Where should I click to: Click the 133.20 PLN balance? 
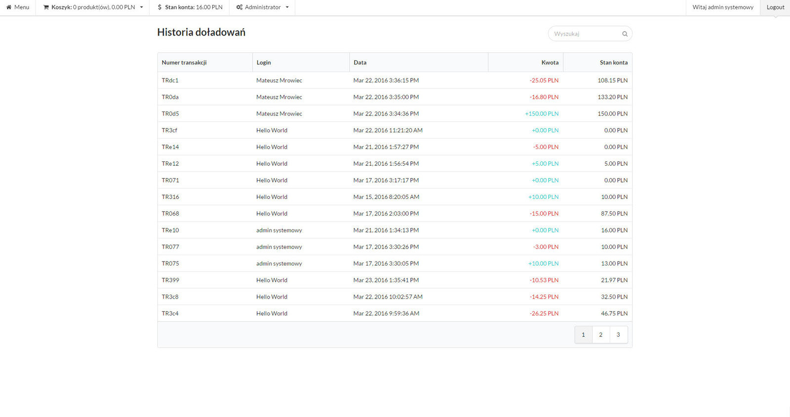pos(613,97)
